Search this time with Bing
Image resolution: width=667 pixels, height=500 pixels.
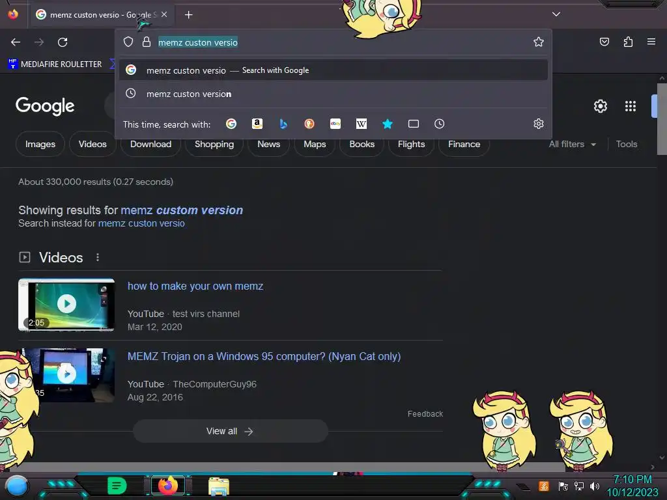pyautogui.click(x=283, y=124)
